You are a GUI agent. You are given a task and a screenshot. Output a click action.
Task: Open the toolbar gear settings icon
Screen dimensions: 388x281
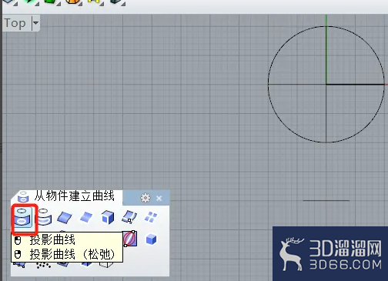pyautogui.click(x=145, y=198)
